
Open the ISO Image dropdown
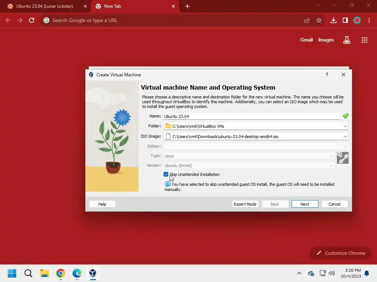click(x=345, y=137)
